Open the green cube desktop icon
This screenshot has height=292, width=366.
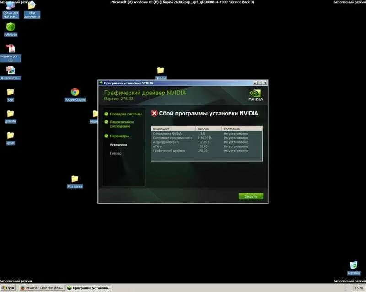click(x=11, y=30)
